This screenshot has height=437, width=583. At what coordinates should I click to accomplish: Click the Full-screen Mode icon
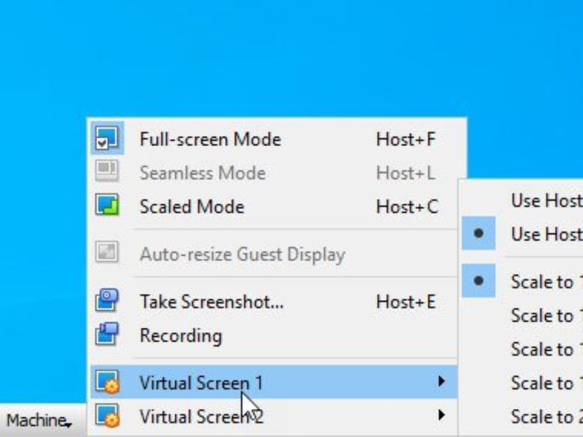107,138
